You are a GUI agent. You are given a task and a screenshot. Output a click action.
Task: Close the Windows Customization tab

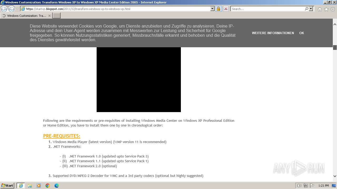click(49, 16)
